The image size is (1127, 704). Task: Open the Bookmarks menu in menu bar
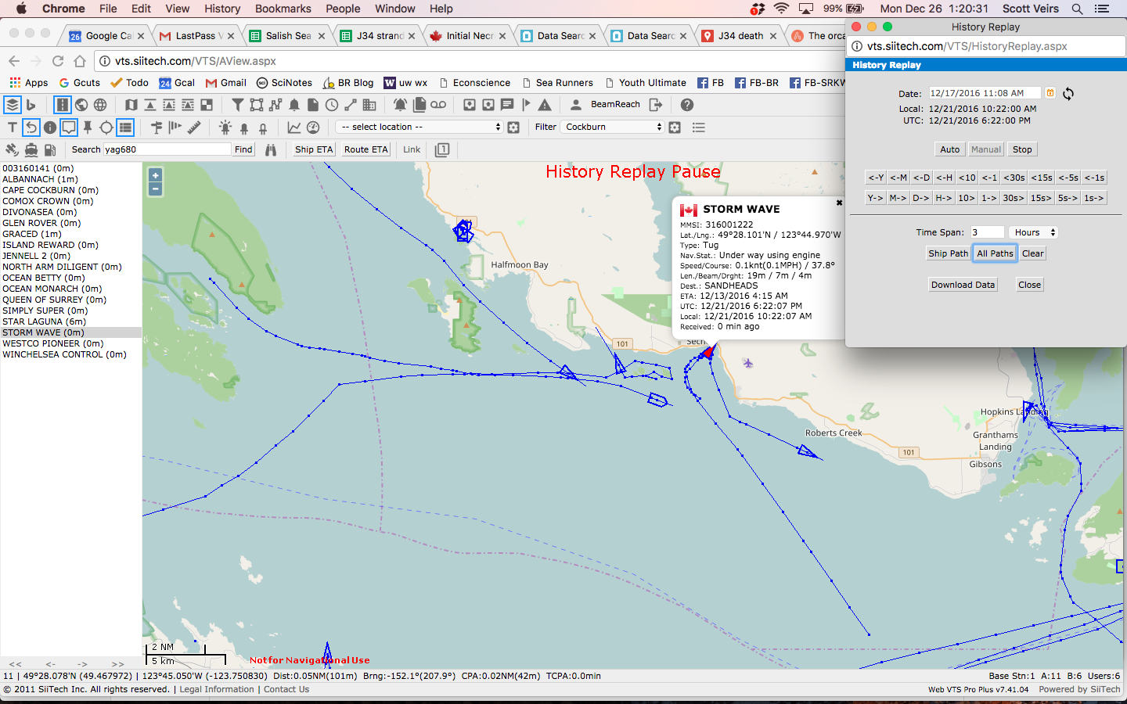coord(283,9)
